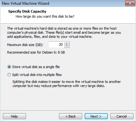This screenshot has height=122, width=136.
Task: Open the Help button
Action: (x=14, y=116)
